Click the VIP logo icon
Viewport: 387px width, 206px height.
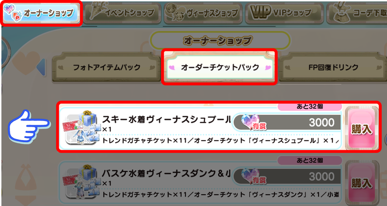click(260, 11)
